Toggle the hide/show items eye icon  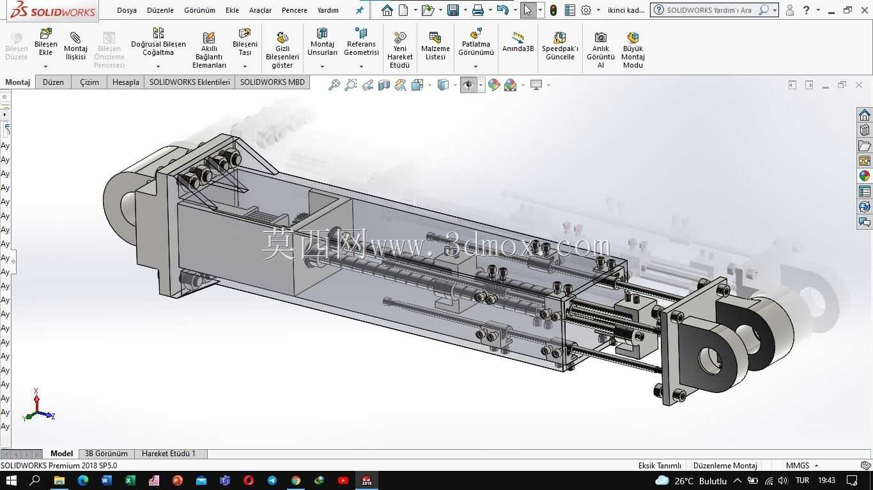(469, 85)
